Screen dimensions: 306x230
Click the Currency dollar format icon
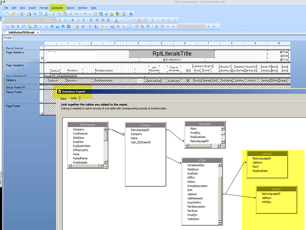point(153,20)
